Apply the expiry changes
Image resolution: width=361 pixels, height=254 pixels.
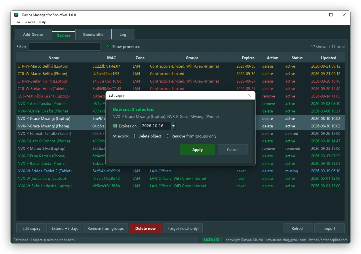click(197, 150)
